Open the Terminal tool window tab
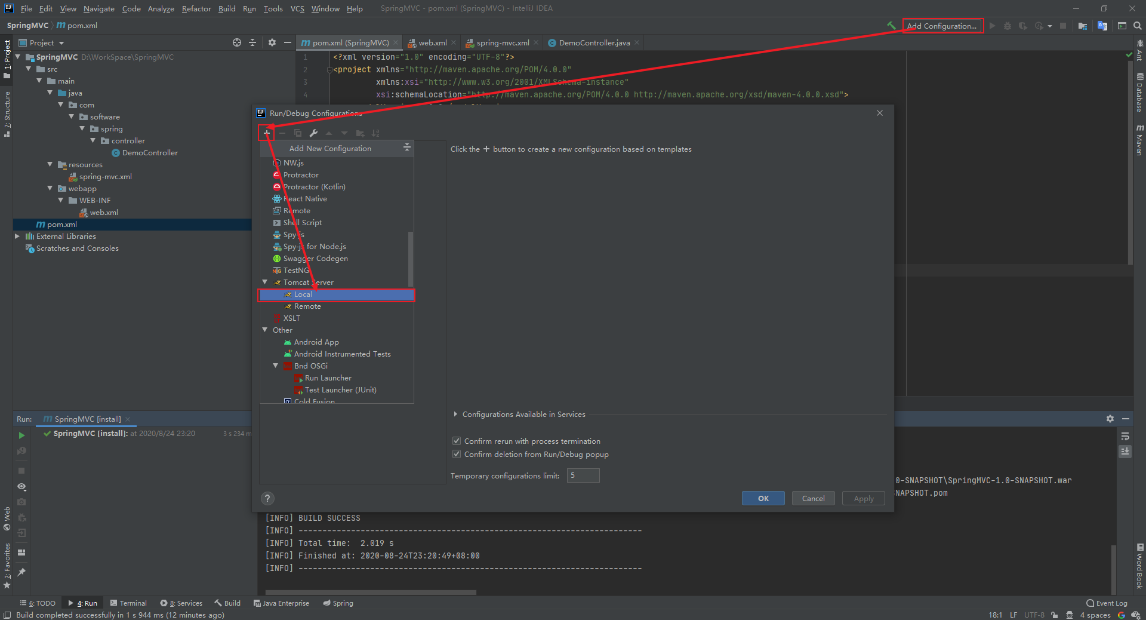Viewport: 1146px width, 620px height. [128, 603]
